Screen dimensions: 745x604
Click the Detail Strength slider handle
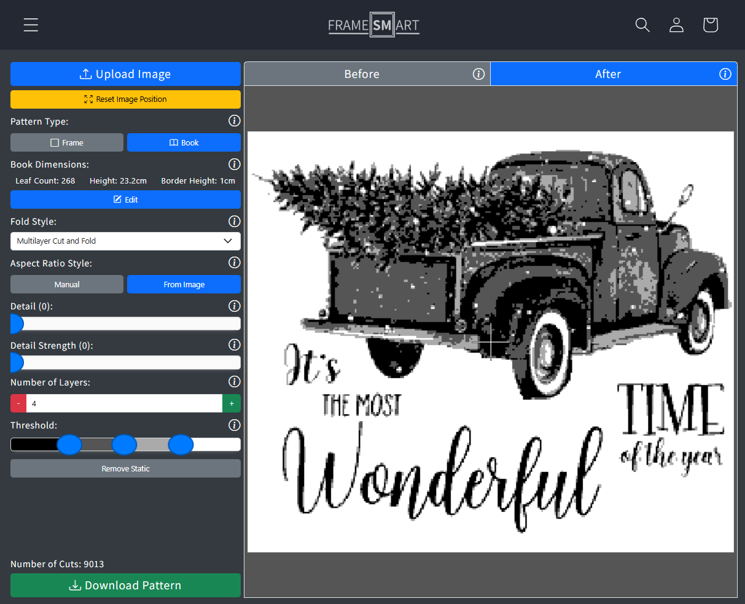click(x=17, y=363)
